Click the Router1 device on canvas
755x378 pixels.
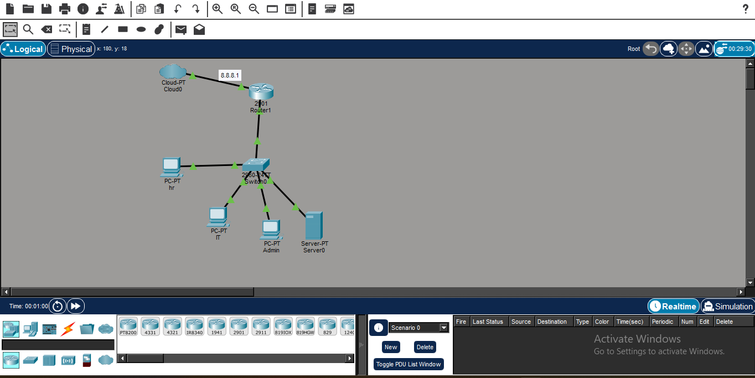point(261,91)
